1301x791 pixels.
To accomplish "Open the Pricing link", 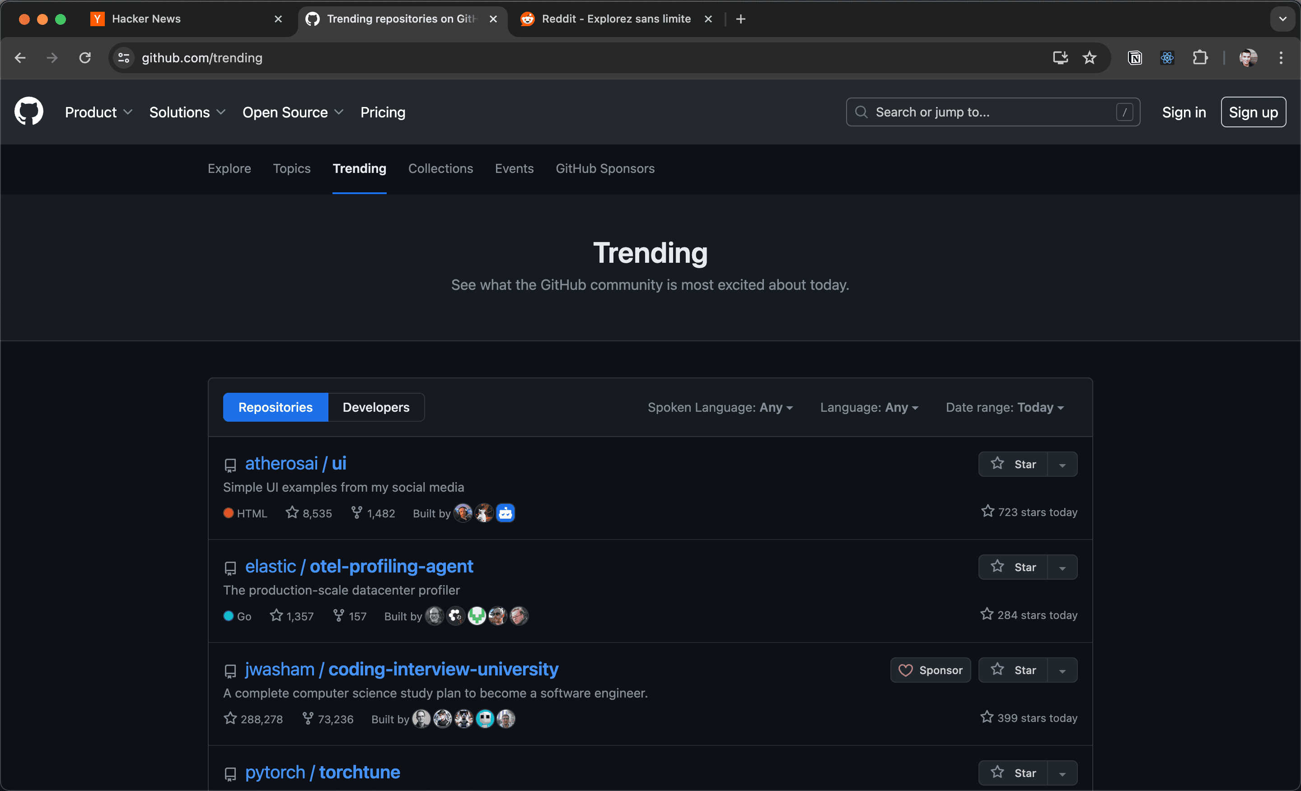I will (x=383, y=112).
